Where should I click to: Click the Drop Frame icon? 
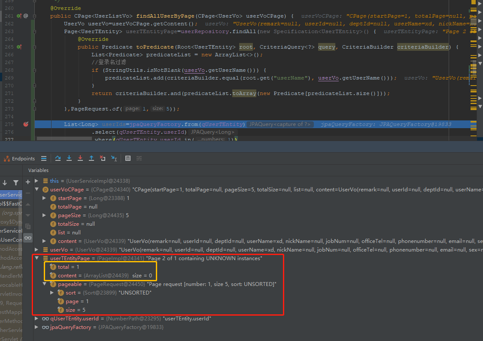point(103,158)
